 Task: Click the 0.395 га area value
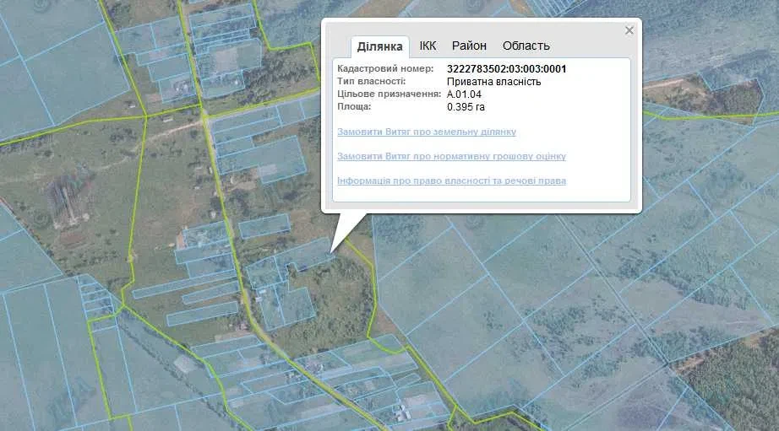pyautogui.click(x=466, y=106)
